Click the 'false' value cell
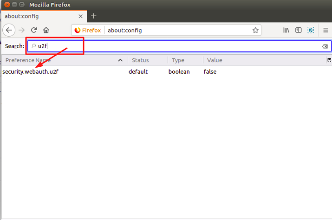The image size is (332, 220). tap(210, 72)
